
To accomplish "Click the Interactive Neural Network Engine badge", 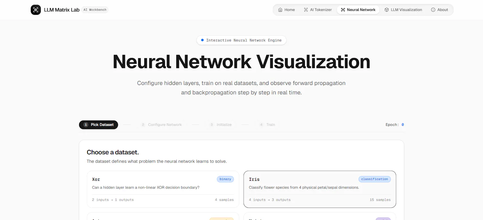I will (241, 40).
